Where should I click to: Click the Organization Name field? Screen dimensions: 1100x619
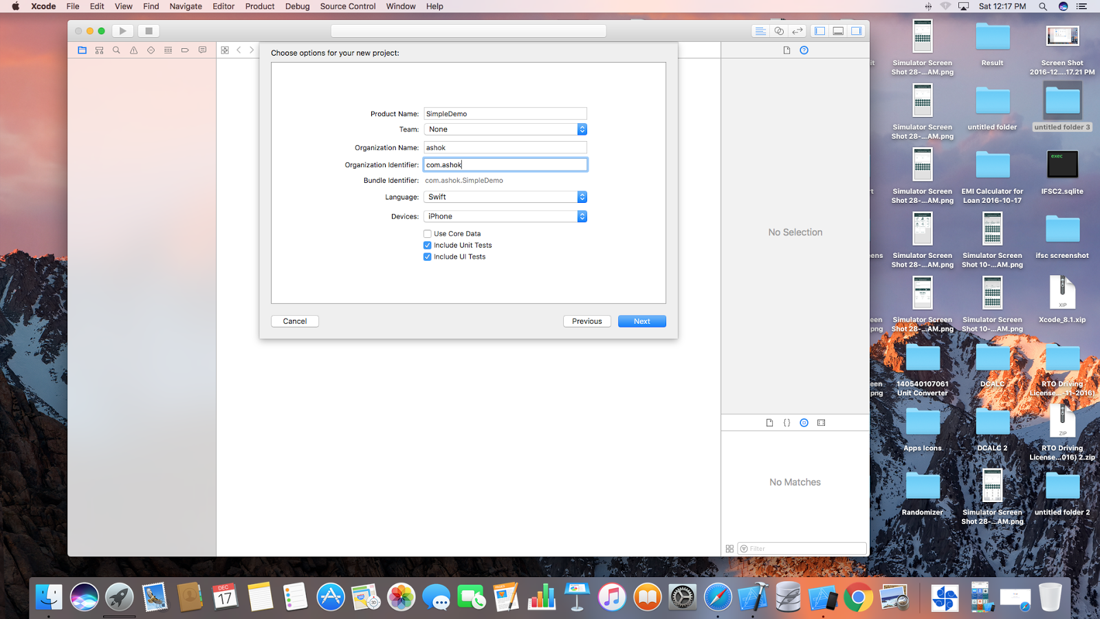[x=505, y=148]
